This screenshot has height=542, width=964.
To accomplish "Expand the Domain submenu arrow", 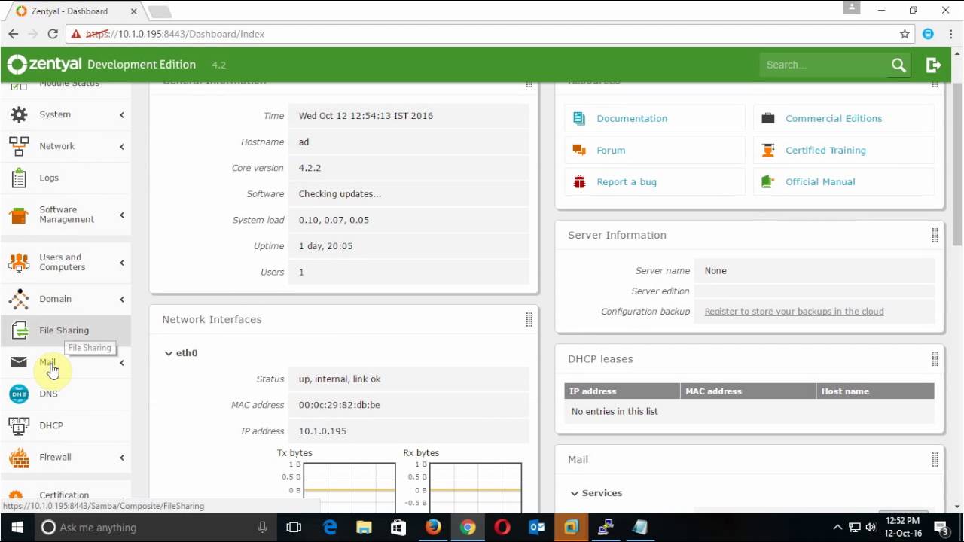I will 122,299.
